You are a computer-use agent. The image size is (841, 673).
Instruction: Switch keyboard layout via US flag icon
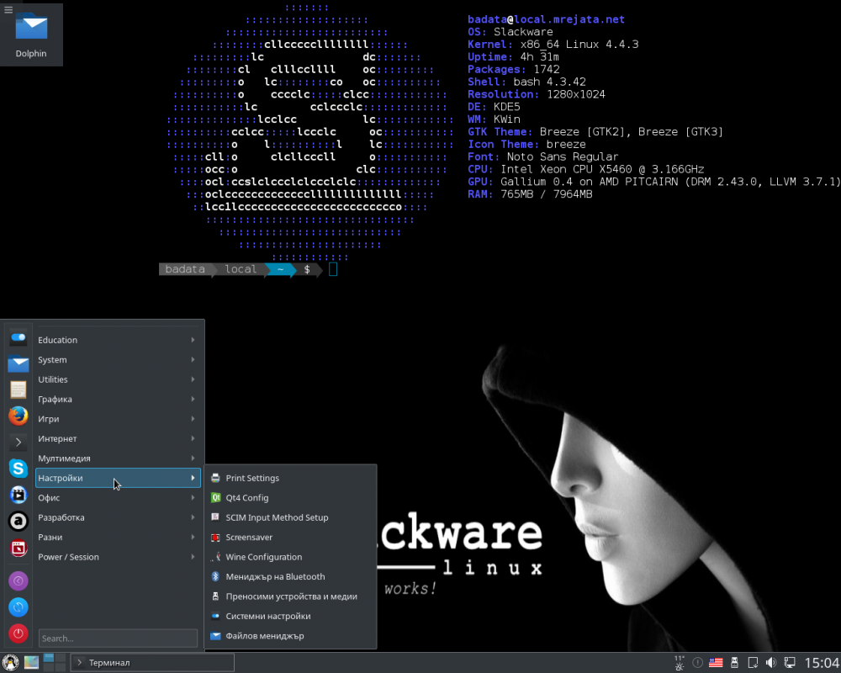pyautogui.click(x=716, y=663)
